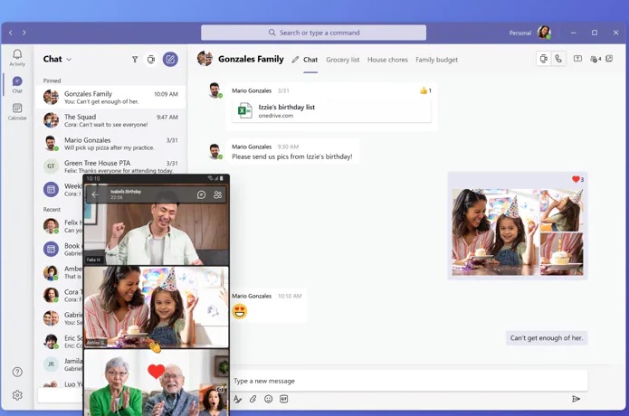Click the attach file paperclip icon
This screenshot has width=629, height=416.
[x=253, y=399]
